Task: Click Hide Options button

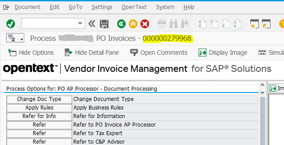Action: pyautogui.click(x=31, y=53)
